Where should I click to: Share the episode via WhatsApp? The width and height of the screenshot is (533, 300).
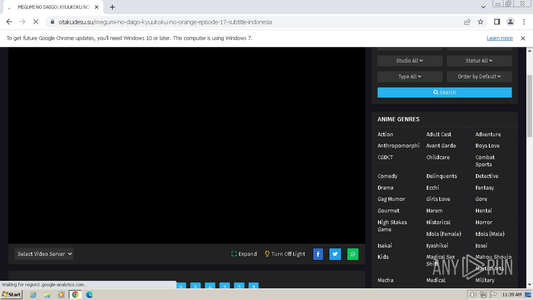click(x=353, y=254)
